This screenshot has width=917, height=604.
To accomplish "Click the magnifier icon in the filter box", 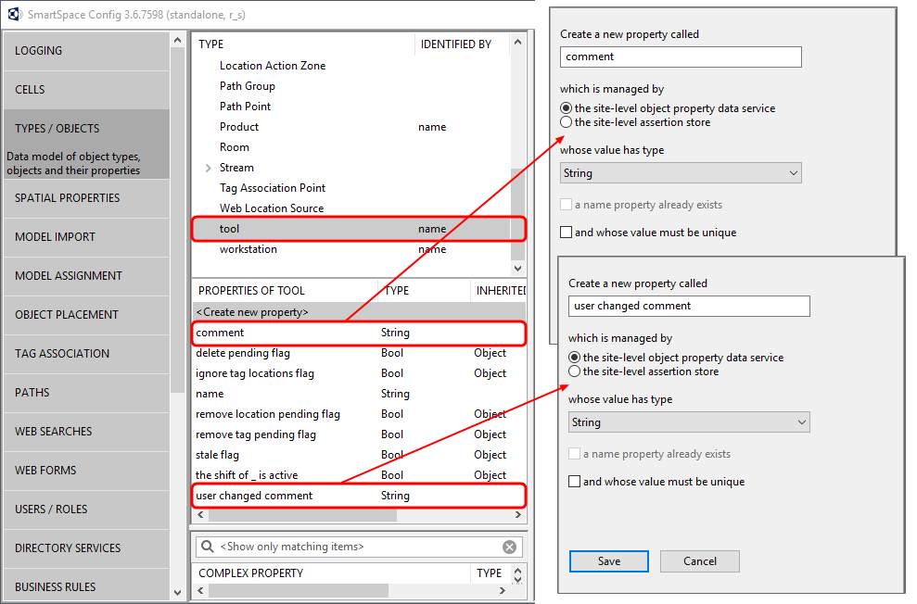I will coord(207,547).
